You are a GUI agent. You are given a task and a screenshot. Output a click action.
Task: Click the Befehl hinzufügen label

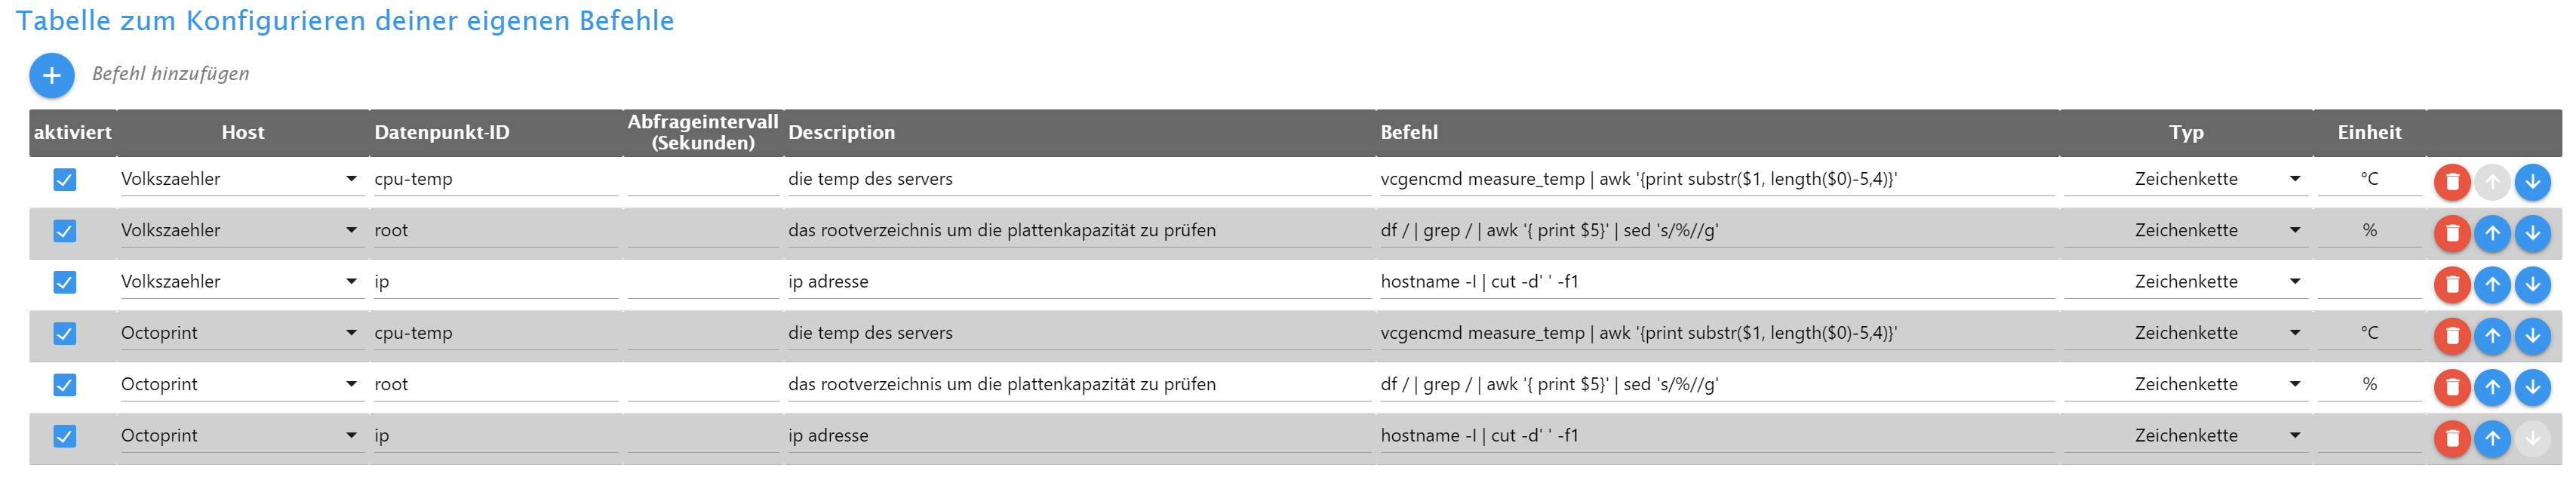pyautogui.click(x=171, y=74)
